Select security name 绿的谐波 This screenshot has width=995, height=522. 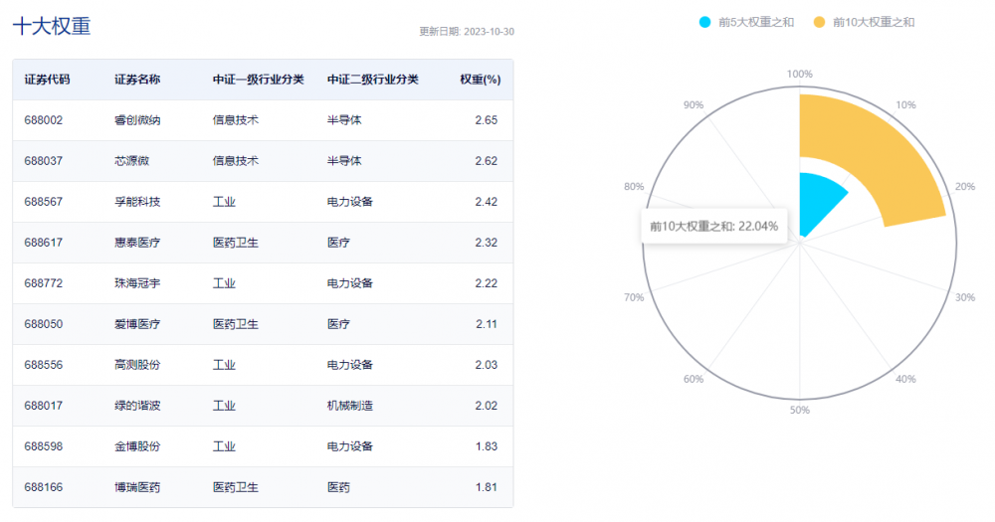point(137,406)
